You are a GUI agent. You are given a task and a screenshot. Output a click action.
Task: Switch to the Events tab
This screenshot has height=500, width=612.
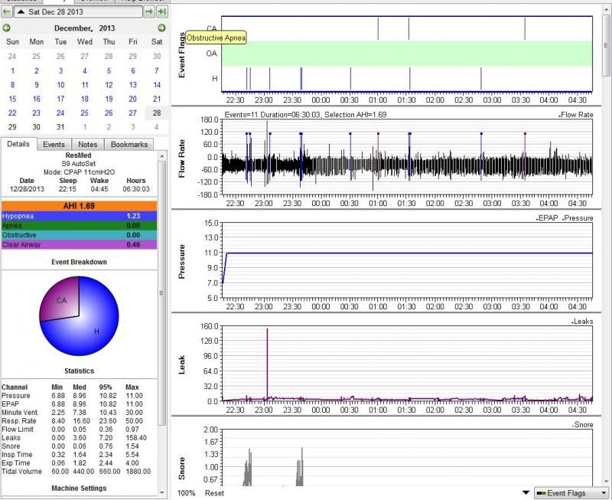54,144
